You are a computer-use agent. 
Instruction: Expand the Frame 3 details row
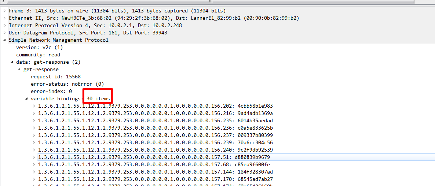tap(4, 11)
